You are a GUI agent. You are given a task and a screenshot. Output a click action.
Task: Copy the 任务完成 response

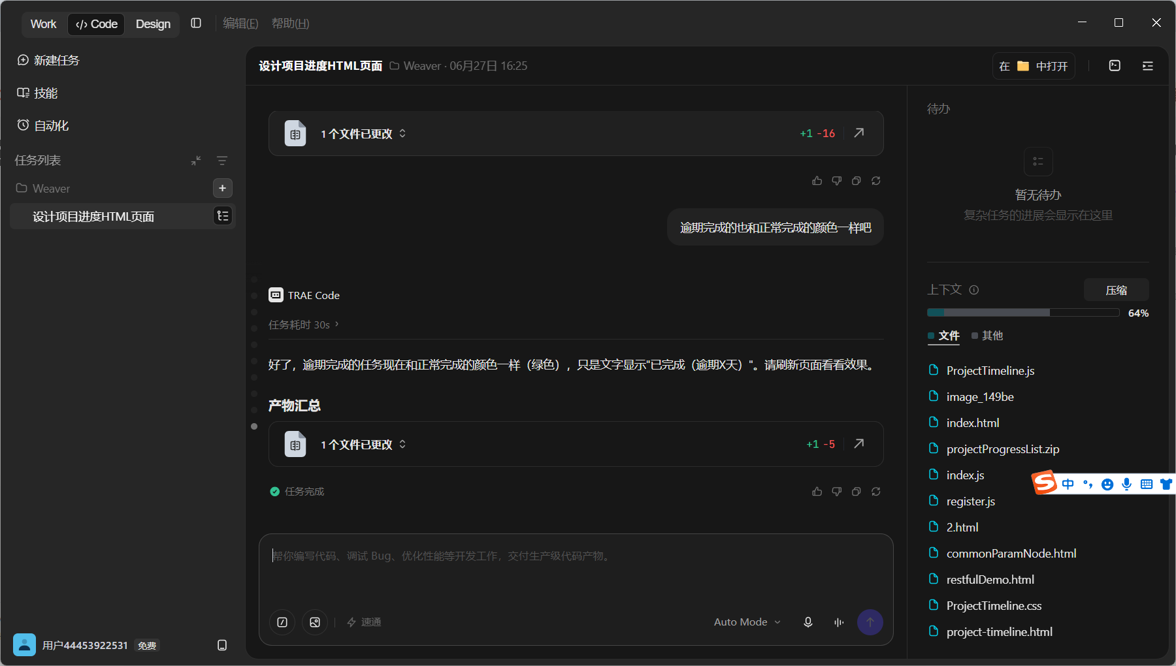click(x=856, y=492)
